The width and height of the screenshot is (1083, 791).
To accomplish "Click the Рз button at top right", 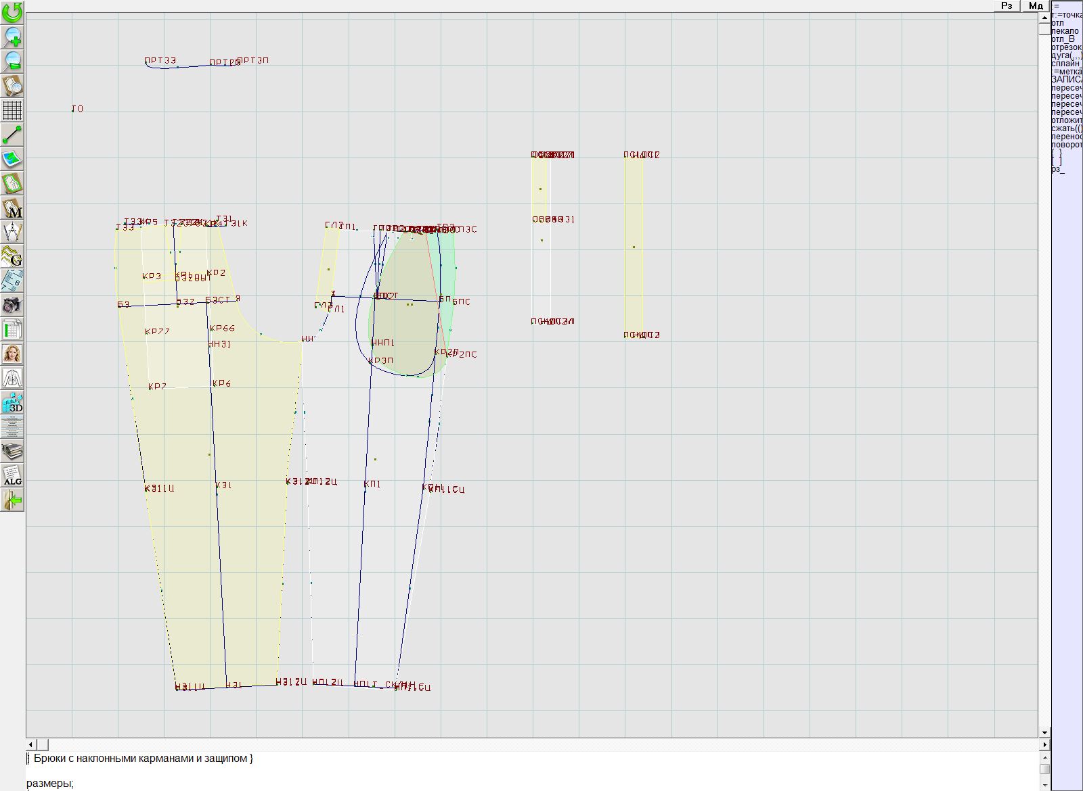I will point(1007,5).
